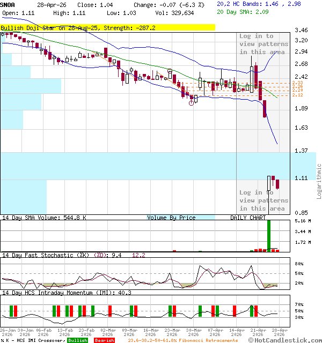Click the tallest green volume bar
This screenshot has height=343, width=322.
tap(269, 235)
